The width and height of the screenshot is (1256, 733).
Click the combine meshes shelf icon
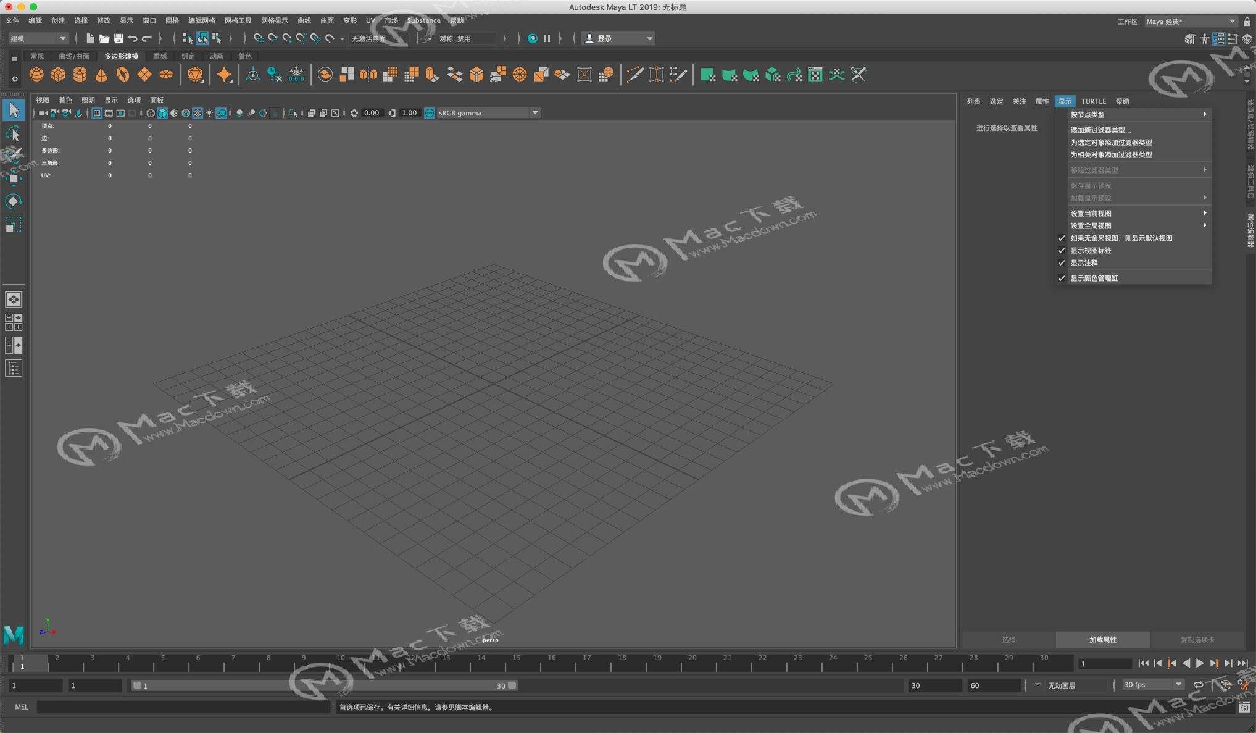pyautogui.click(x=325, y=75)
